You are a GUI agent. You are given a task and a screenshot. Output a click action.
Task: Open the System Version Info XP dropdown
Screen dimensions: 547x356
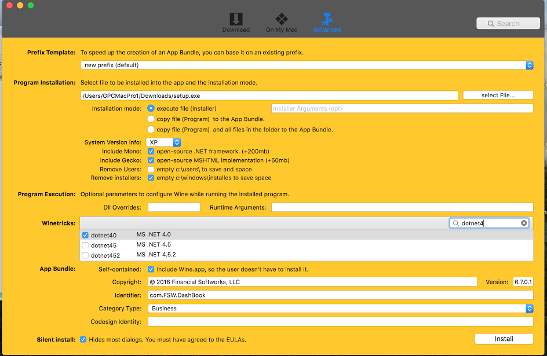click(163, 142)
